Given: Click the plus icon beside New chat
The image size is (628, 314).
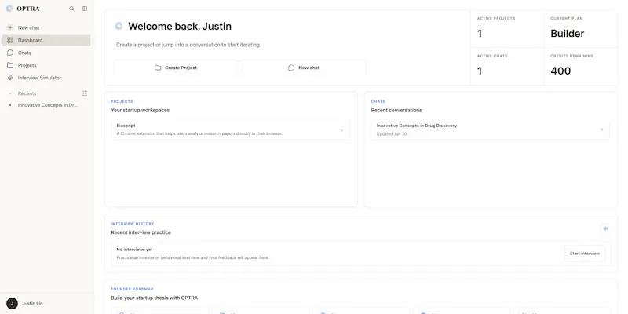Looking at the screenshot, I should coord(10,27).
